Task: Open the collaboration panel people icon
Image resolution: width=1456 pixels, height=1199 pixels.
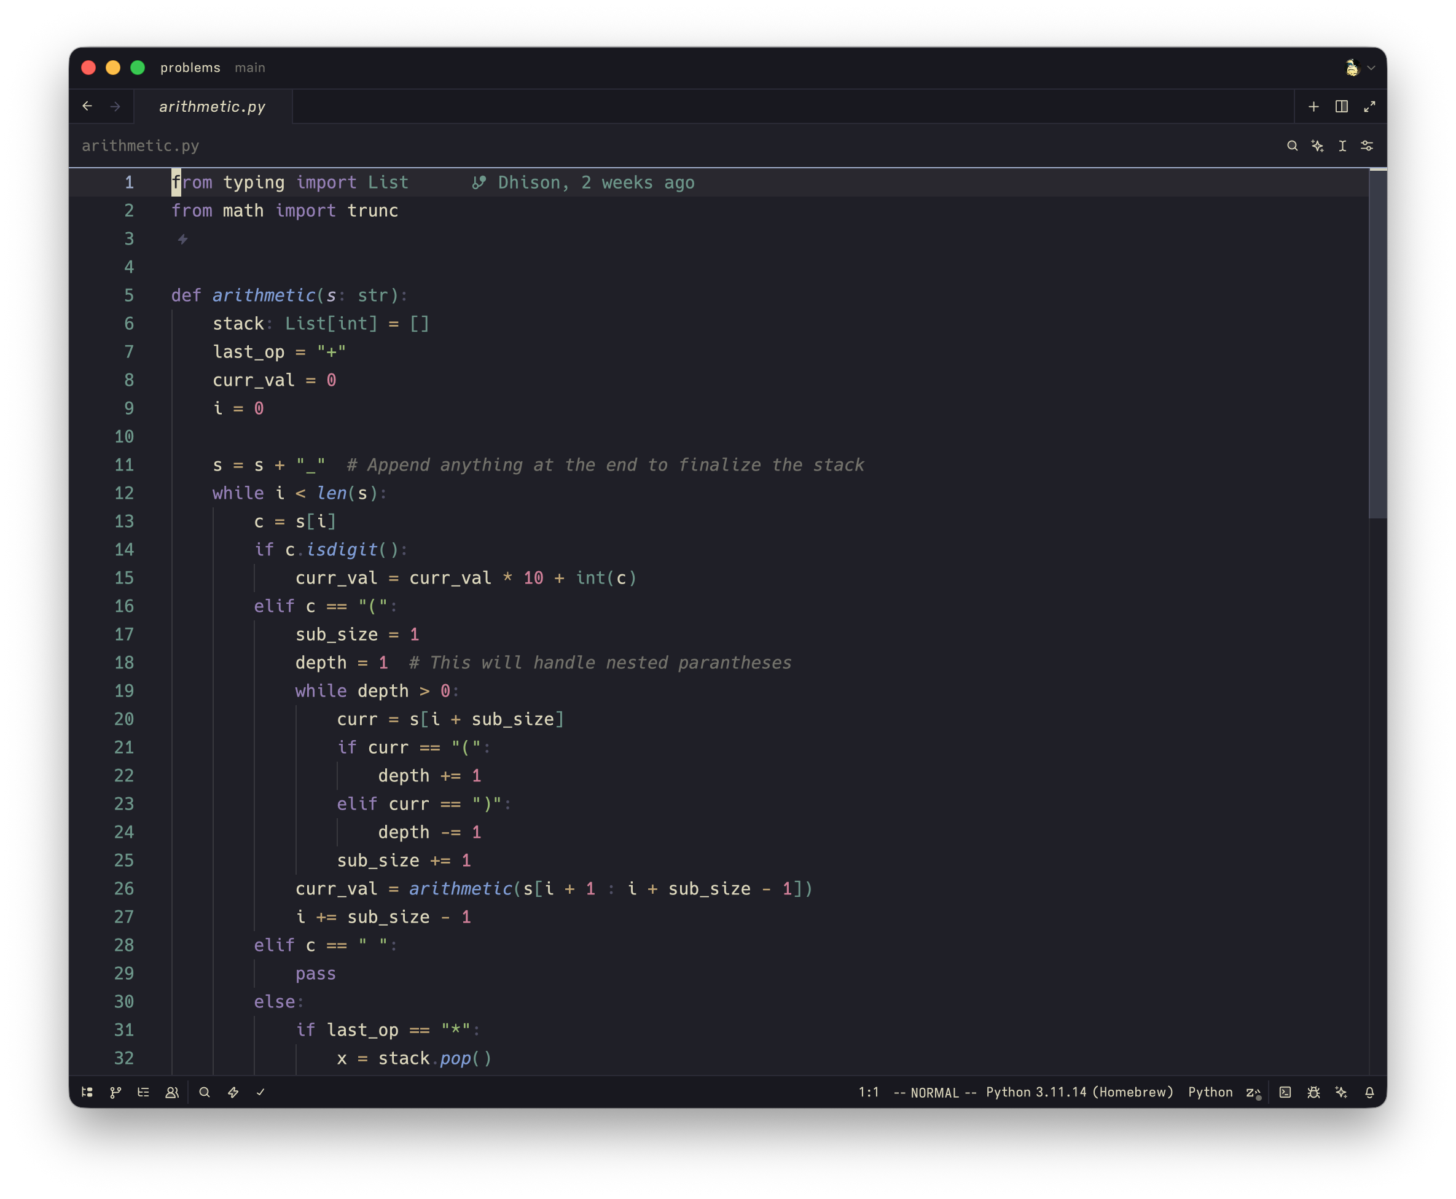Action: pos(172,1092)
